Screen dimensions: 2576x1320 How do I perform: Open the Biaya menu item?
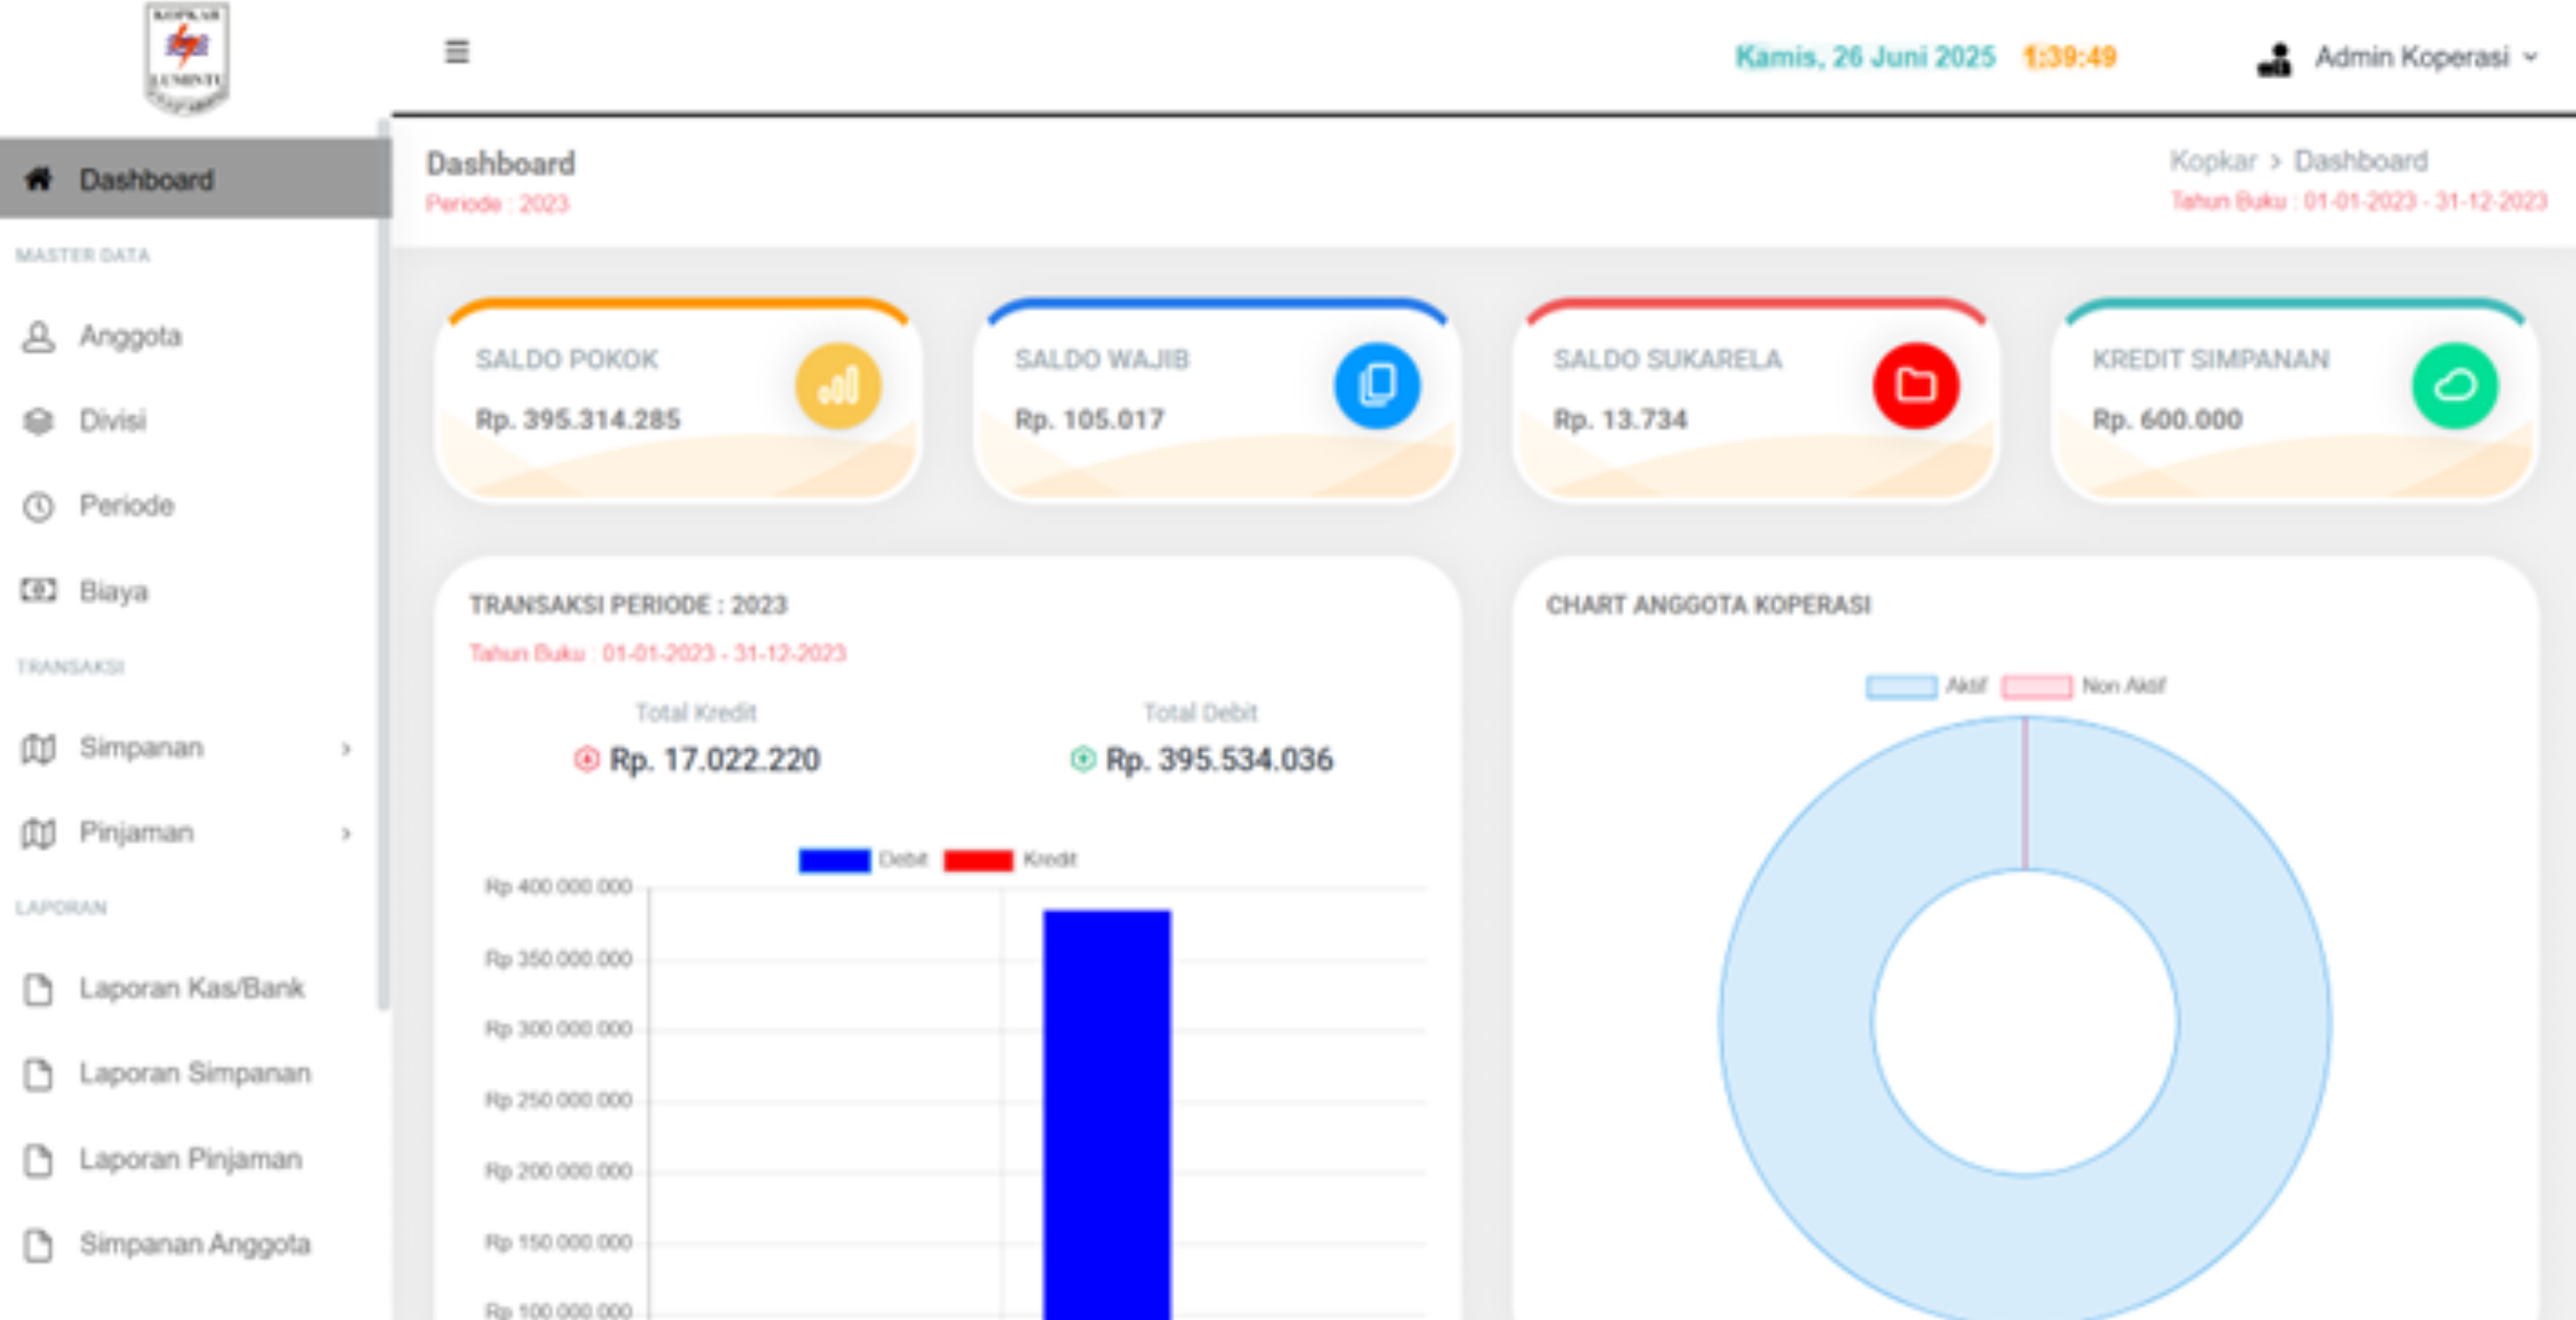(x=114, y=592)
